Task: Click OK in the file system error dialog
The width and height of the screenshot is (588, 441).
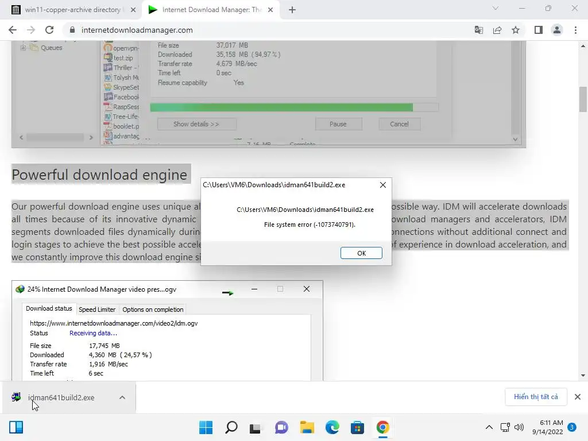Action: coord(361,253)
